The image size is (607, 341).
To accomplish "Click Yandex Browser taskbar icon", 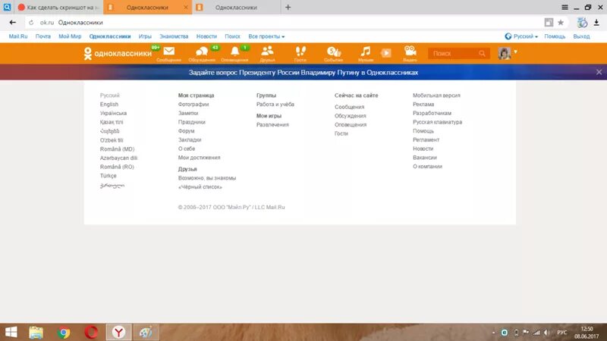I will pos(119,332).
